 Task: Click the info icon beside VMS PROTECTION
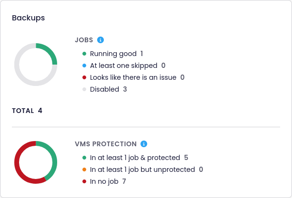(x=144, y=144)
